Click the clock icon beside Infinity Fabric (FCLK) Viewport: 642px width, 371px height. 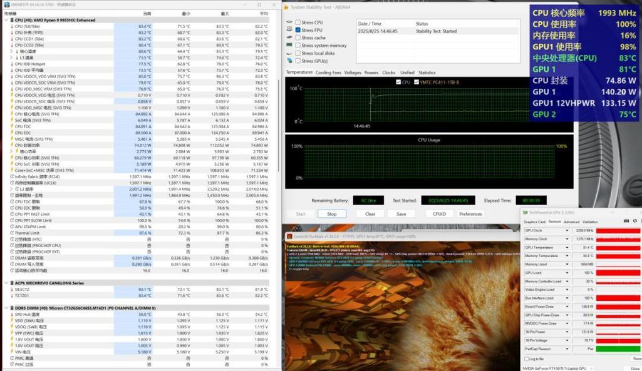[12, 176]
